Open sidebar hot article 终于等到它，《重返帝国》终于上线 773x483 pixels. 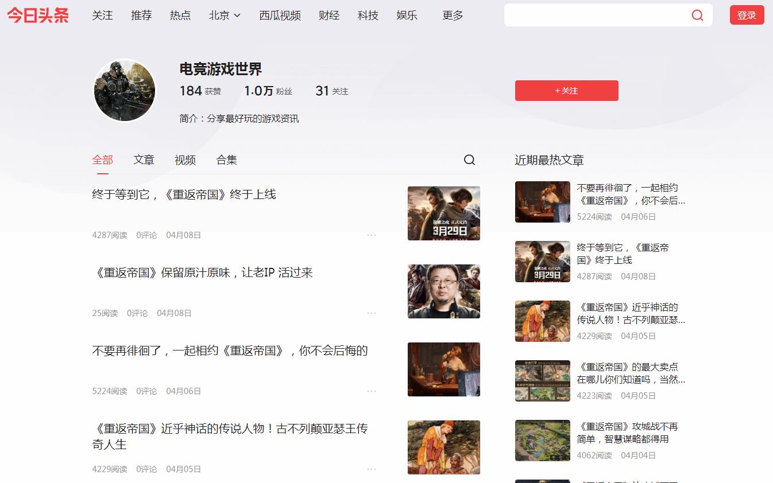tap(623, 254)
